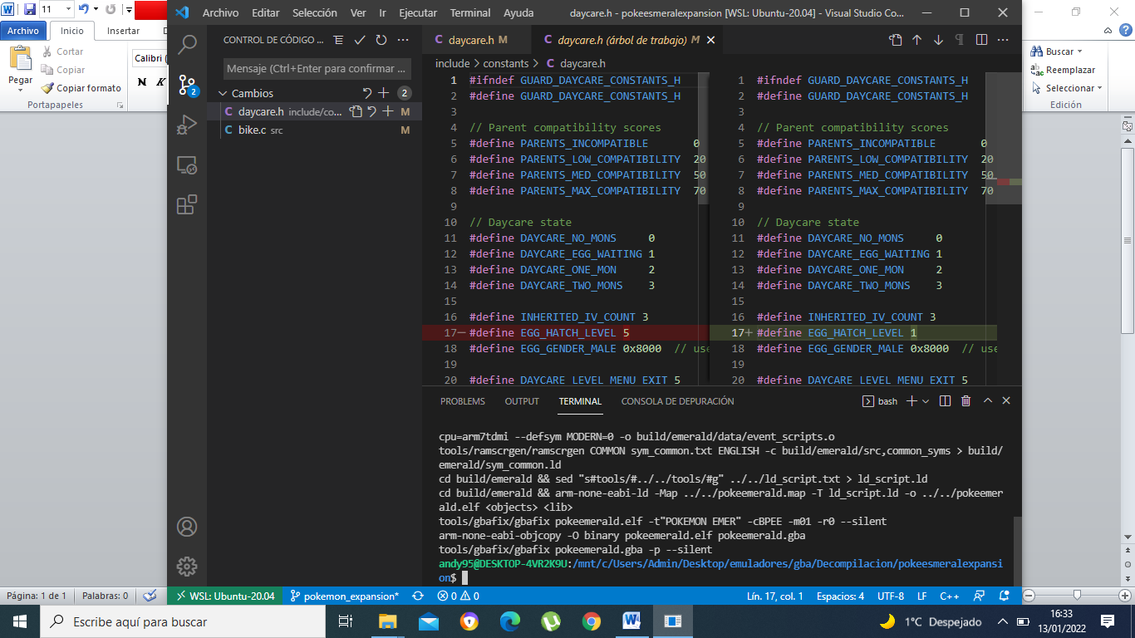Switch to the PROBLEMS panel tab
The image size is (1135, 638).
[463, 401]
